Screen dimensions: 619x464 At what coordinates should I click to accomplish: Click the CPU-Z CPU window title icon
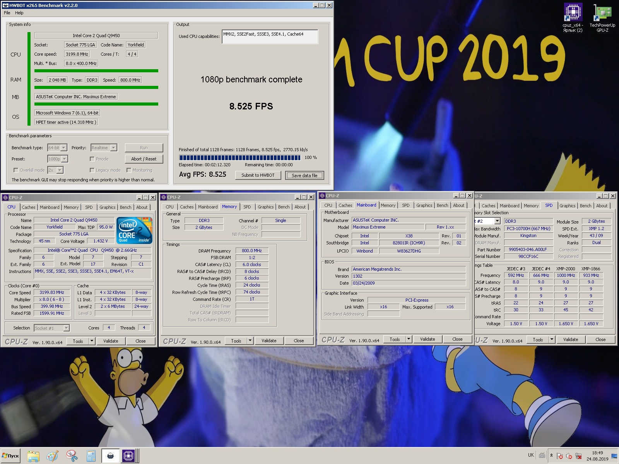pos(5,197)
